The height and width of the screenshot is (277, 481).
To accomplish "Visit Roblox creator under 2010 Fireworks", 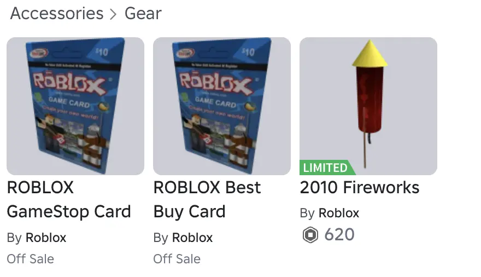I will point(339,213).
